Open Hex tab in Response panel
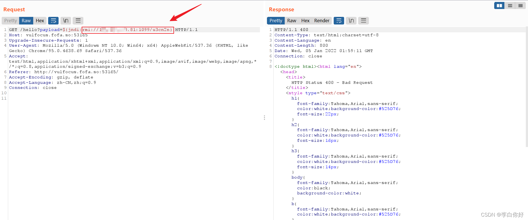Image resolution: width=528 pixels, height=220 pixels. (305, 21)
